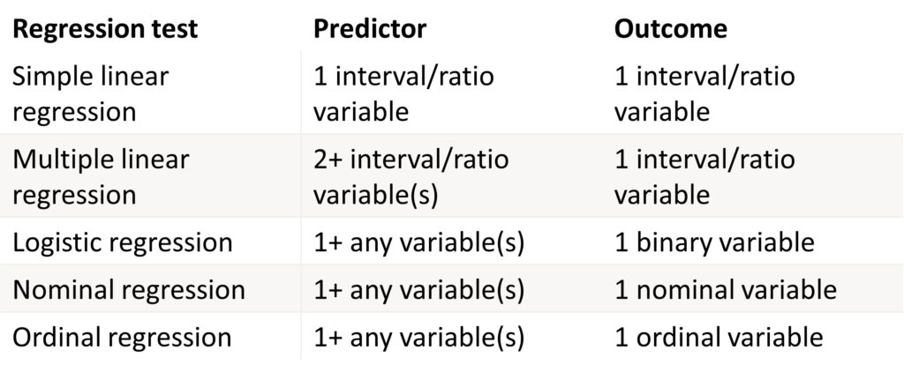Image resolution: width=904 pixels, height=372 pixels.
Task: Click the '1 ordinal variable' cell
Action: [x=719, y=338]
